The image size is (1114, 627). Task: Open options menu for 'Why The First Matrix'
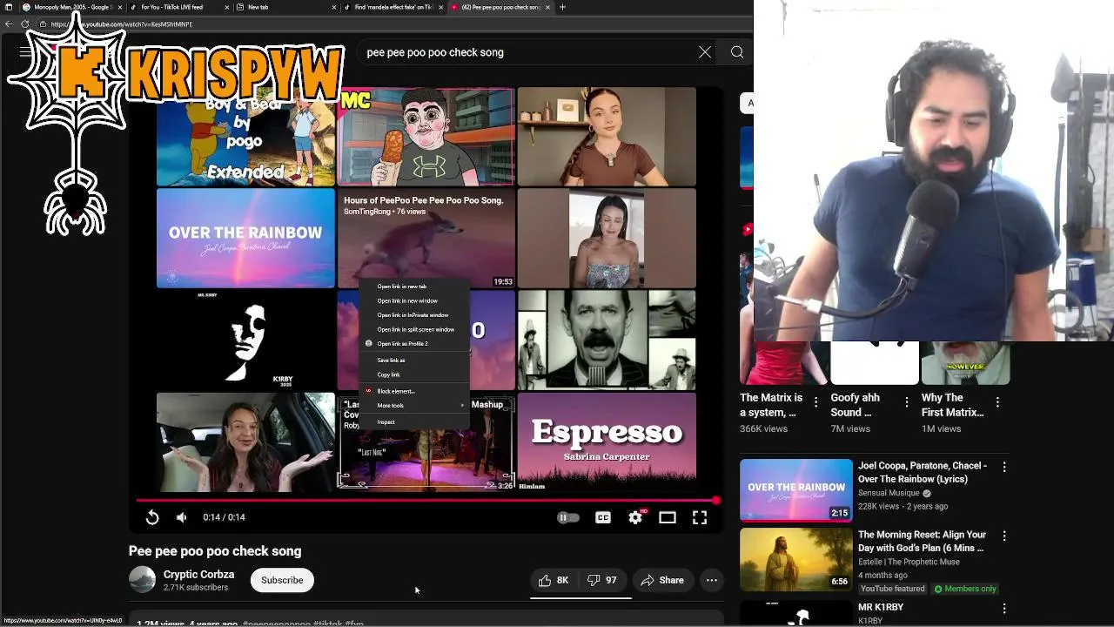point(997,401)
